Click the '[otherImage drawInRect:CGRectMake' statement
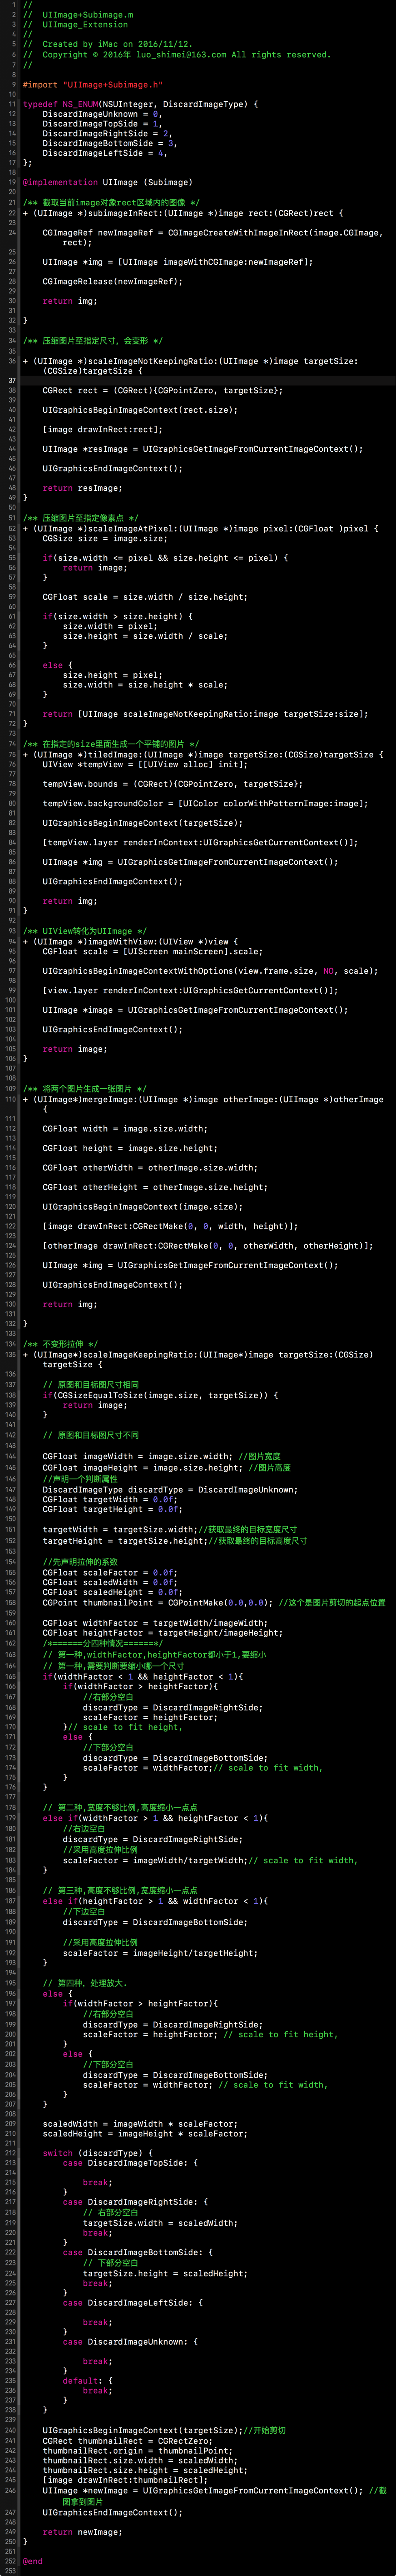The width and height of the screenshot is (396, 2576). [x=207, y=1246]
